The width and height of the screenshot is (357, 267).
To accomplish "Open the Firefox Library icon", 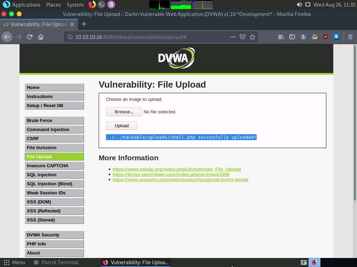I will pos(281,37).
